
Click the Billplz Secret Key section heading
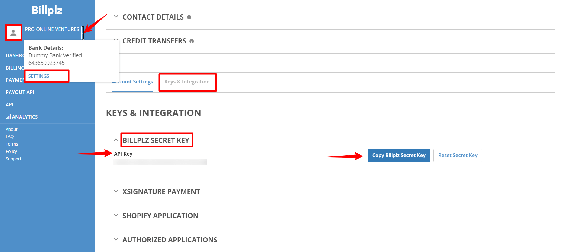pyautogui.click(x=156, y=140)
